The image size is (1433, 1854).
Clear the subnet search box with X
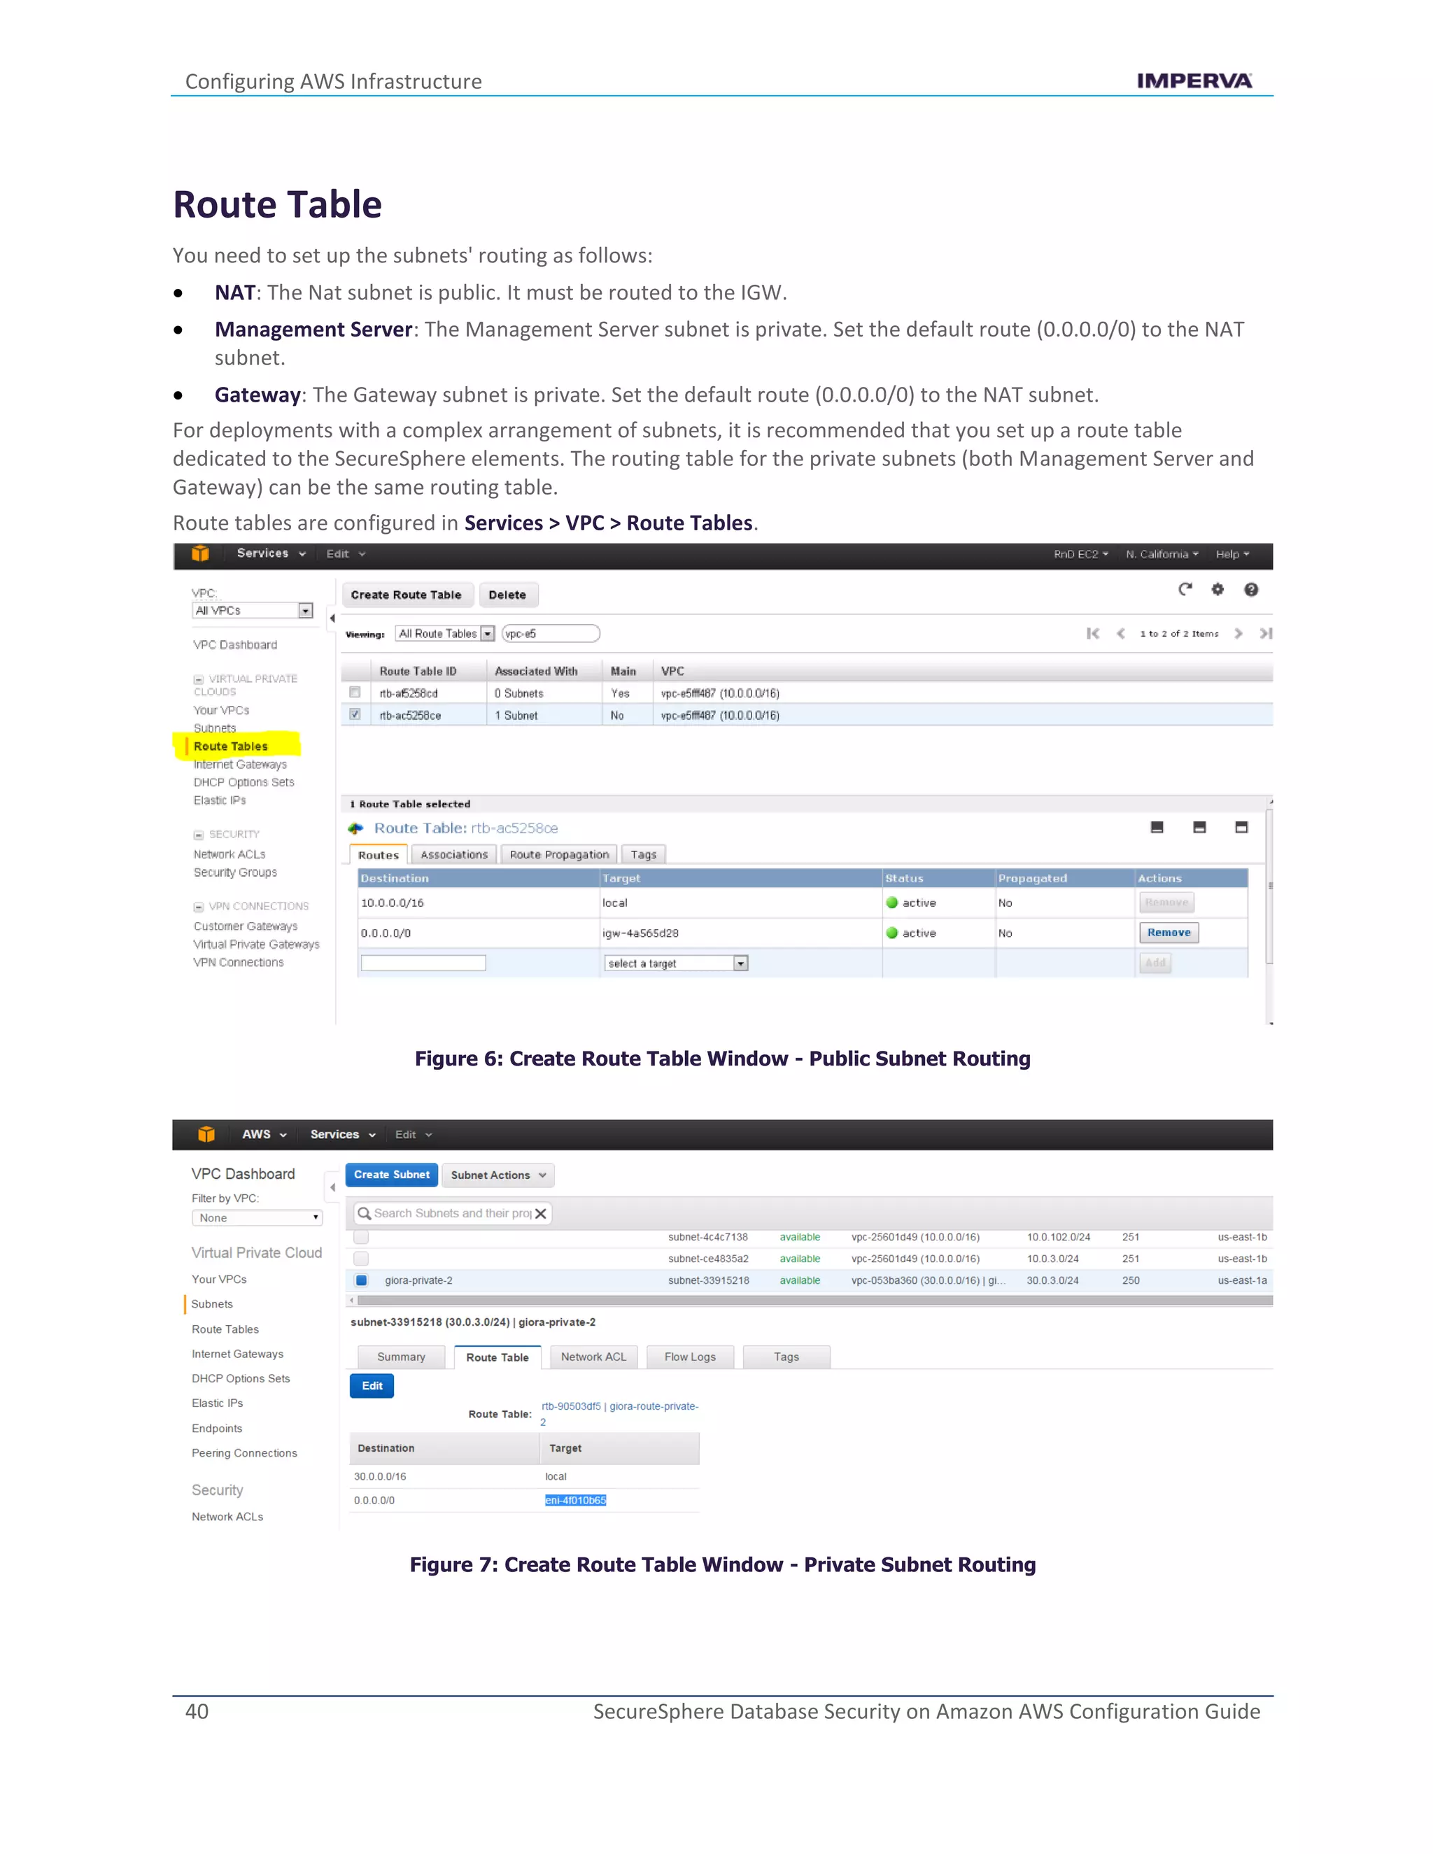(541, 1214)
